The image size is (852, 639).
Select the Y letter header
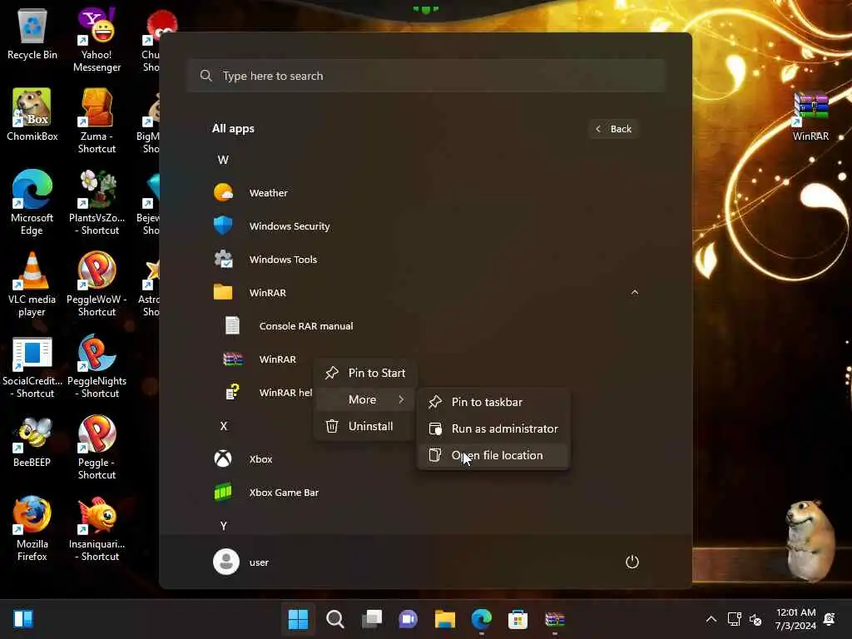pyautogui.click(x=223, y=526)
